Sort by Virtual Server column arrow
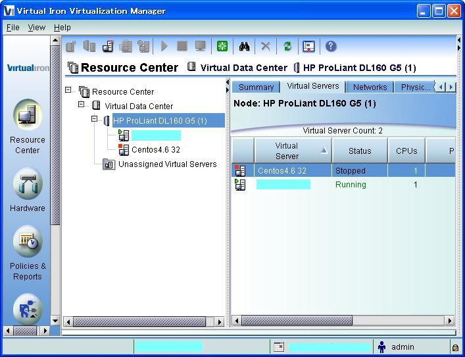Image resolution: width=465 pixels, height=357 pixels. [x=324, y=151]
